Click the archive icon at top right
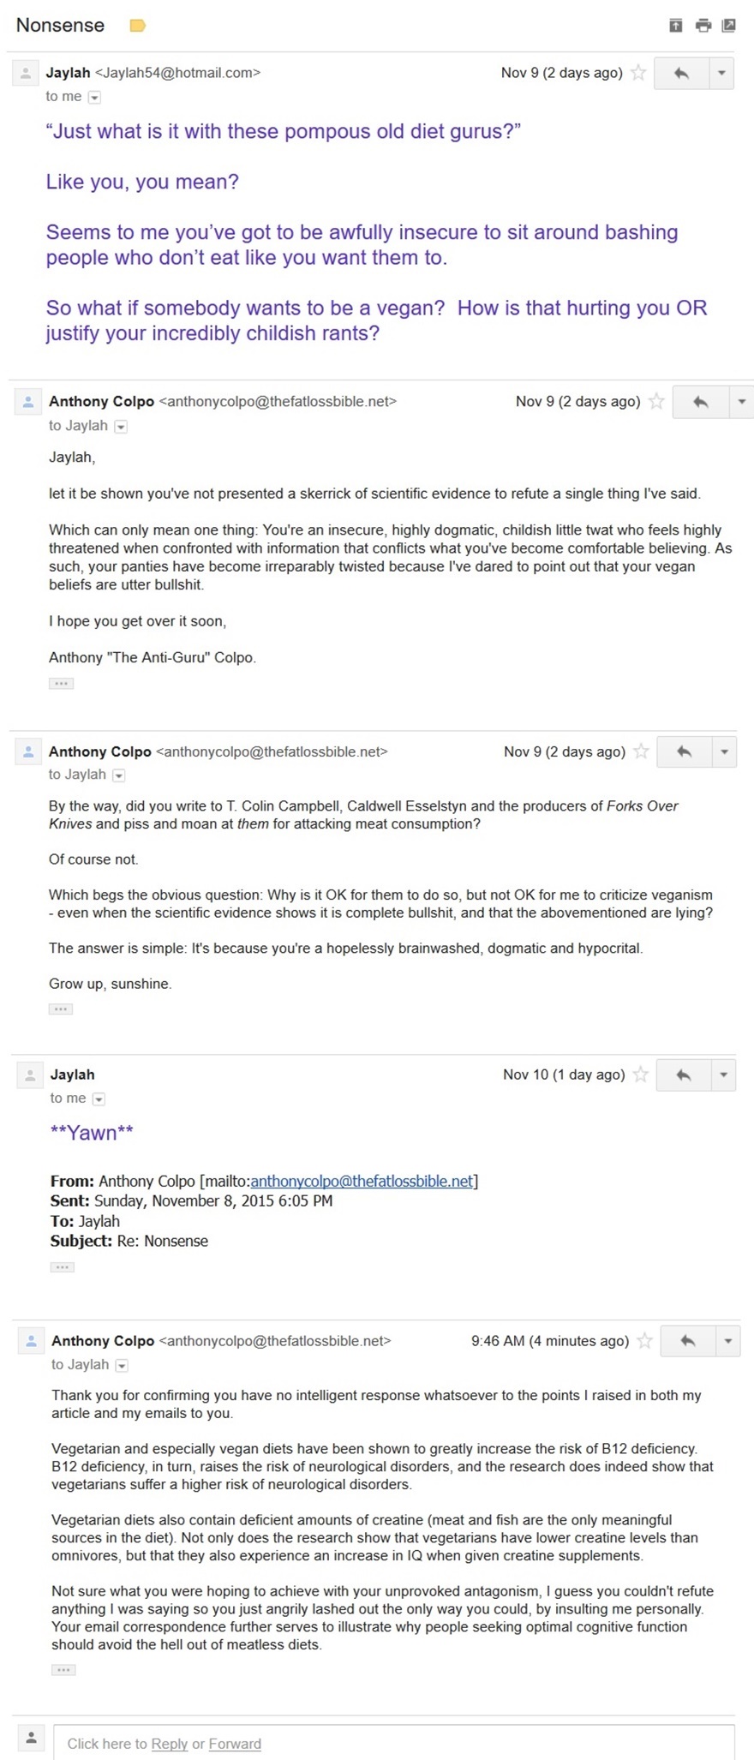Screen dimensions: 754x1760 [676, 26]
